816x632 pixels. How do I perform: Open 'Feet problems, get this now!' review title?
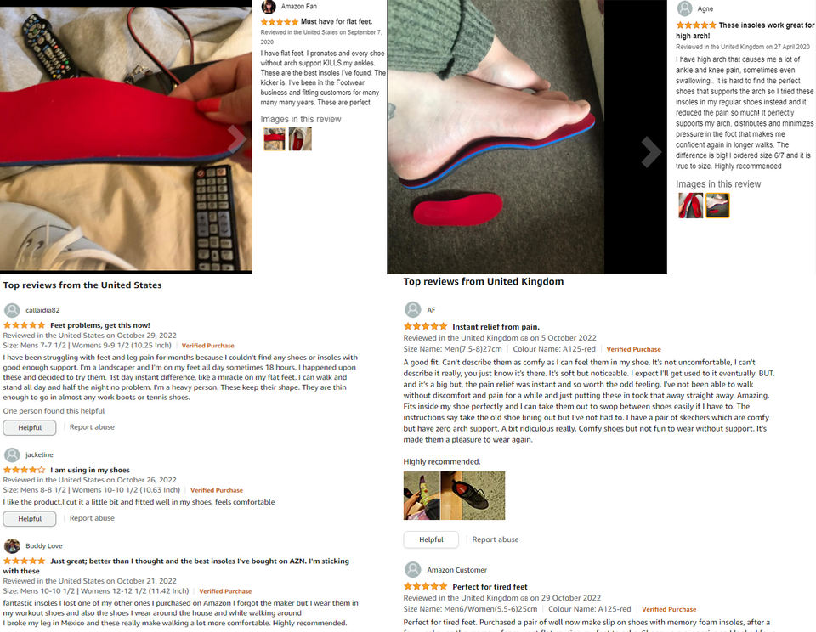100,325
